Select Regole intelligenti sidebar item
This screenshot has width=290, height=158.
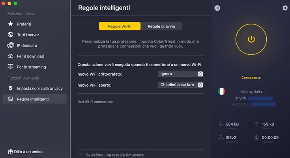[35, 99]
